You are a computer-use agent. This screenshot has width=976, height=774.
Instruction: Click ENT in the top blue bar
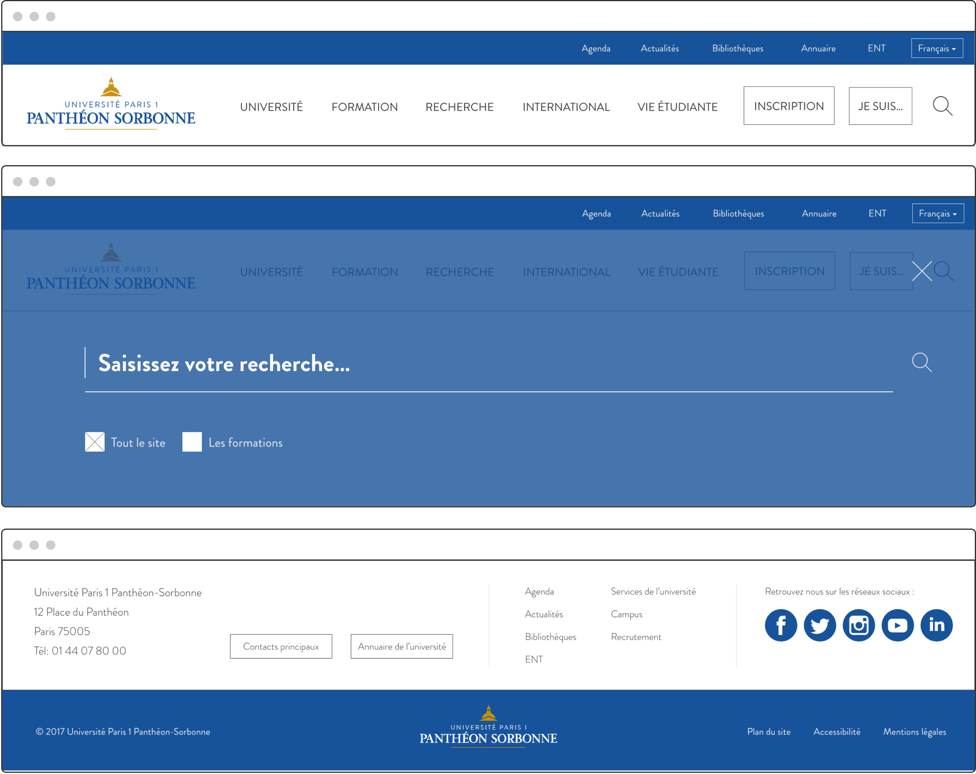coord(876,48)
